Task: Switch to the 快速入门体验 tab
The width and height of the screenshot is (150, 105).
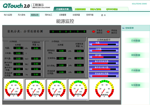Action: point(95,9)
